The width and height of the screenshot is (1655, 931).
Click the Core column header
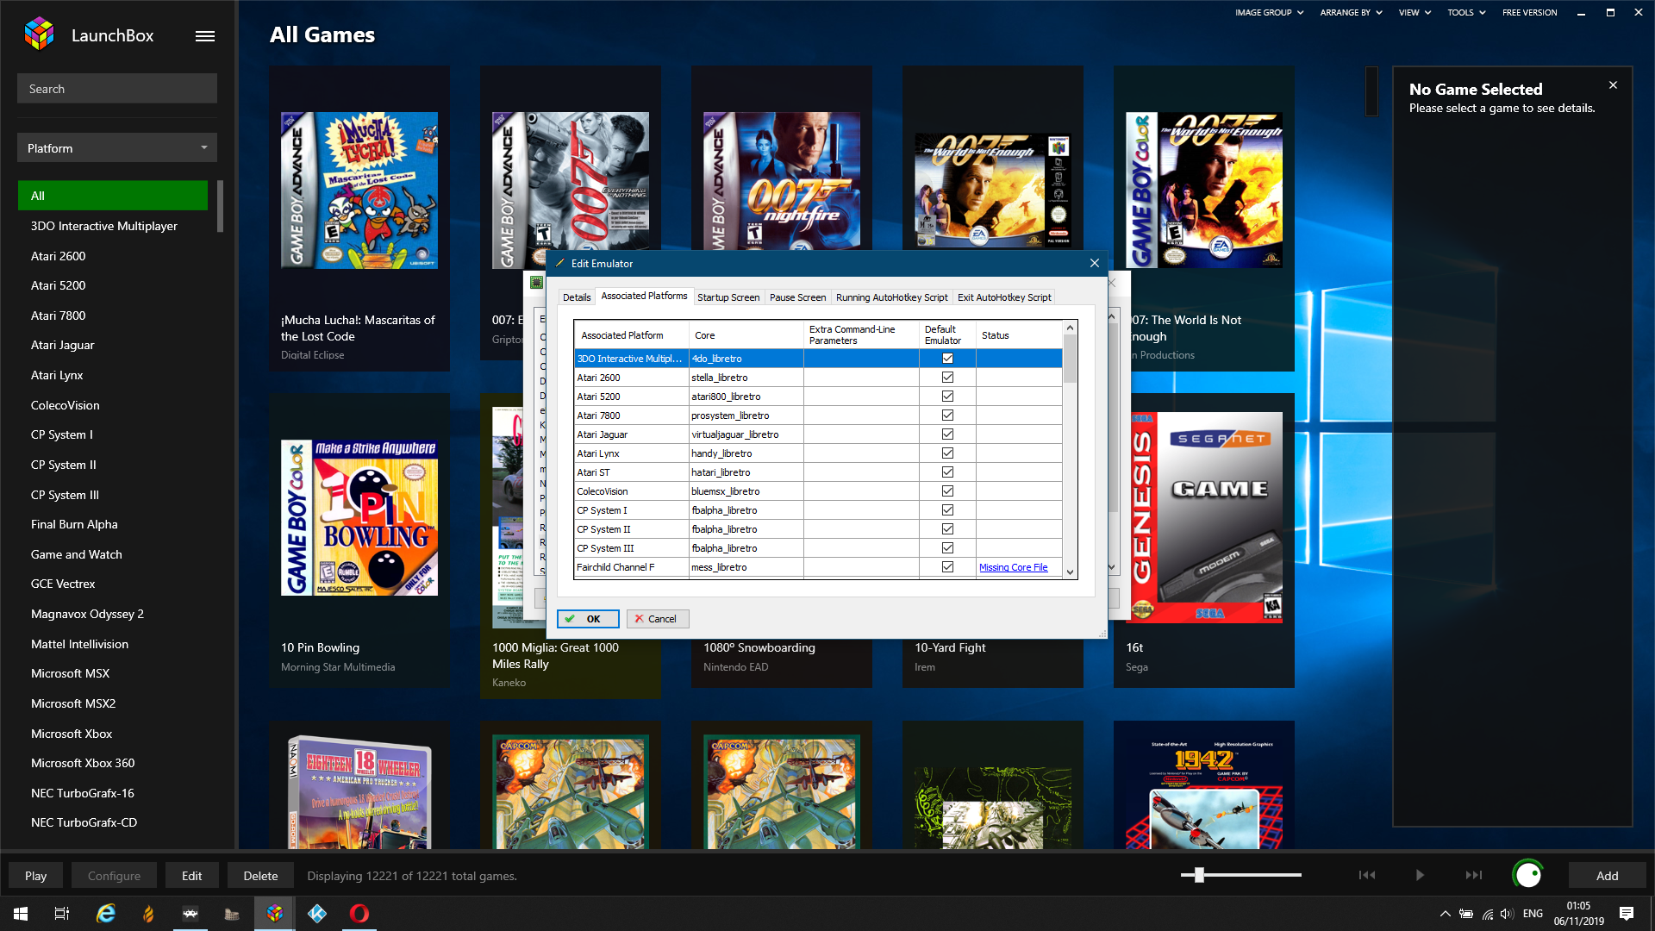pos(746,335)
